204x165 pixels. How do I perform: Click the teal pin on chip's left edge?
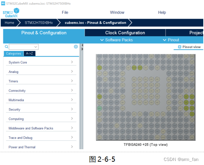(x=100, y=108)
